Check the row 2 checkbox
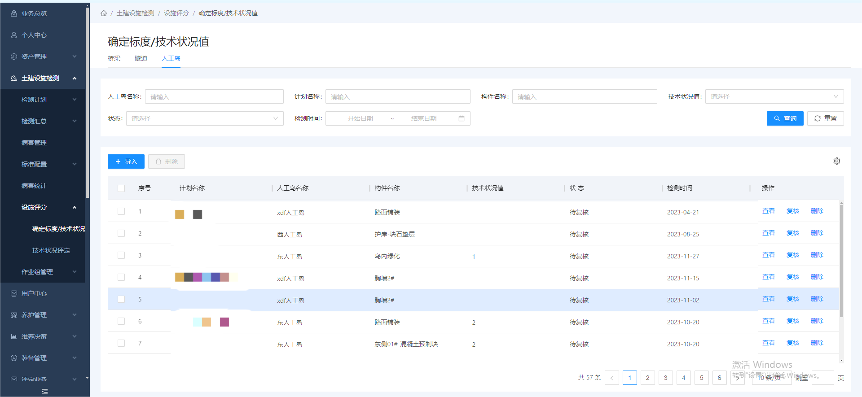 (x=121, y=233)
